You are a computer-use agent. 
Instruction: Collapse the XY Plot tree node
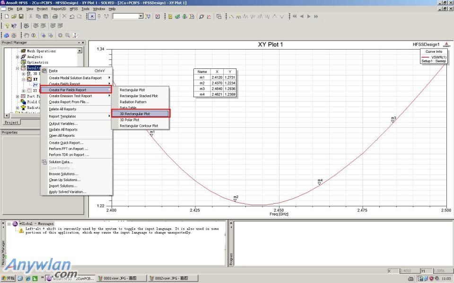point(24,79)
